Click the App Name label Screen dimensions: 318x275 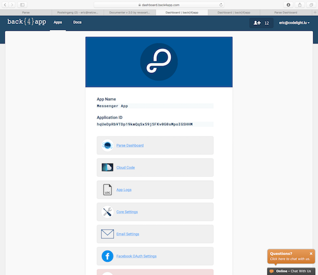[107, 99]
